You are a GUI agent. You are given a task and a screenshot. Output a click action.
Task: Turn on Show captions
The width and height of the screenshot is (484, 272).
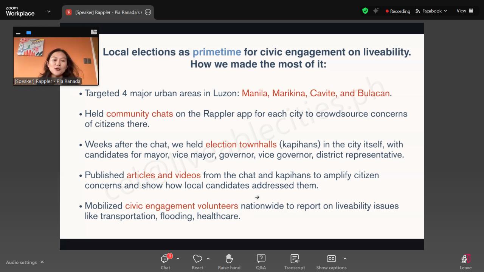click(331, 262)
